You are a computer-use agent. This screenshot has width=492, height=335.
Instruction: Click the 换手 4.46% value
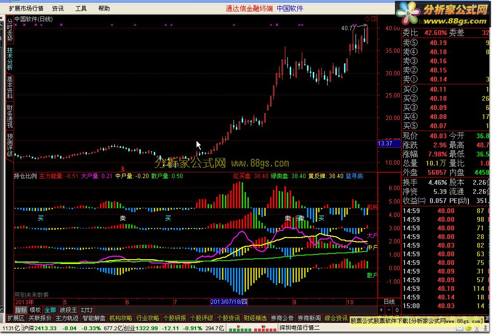[x=437, y=182]
